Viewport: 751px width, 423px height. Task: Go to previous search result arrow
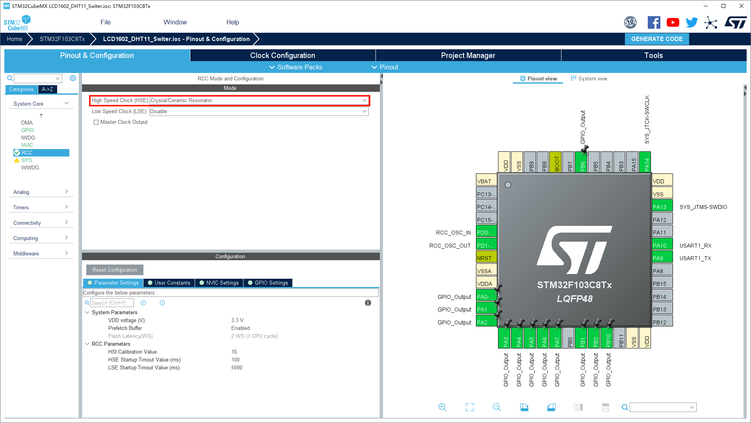pos(143,303)
